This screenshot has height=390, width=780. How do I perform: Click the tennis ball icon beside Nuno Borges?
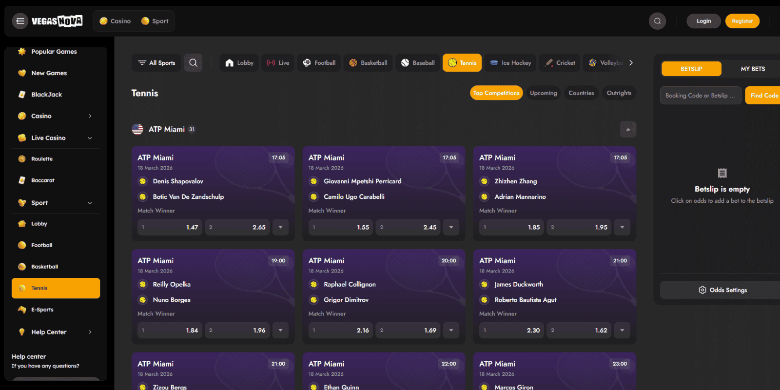143,300
